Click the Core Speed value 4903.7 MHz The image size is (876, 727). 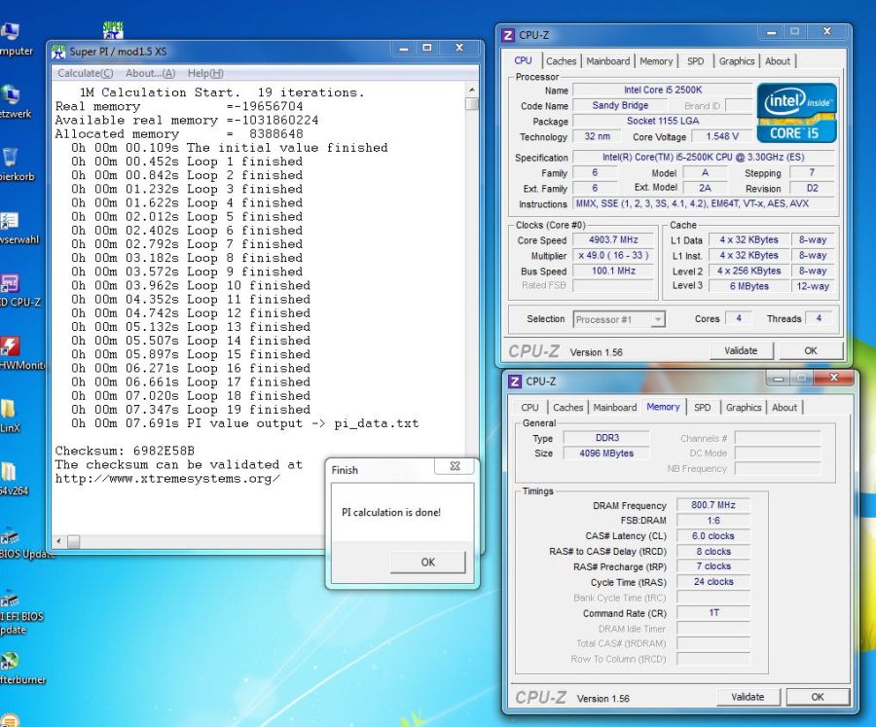pos(613,239)
